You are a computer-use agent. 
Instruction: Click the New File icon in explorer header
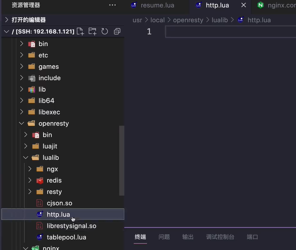[80, 31]
